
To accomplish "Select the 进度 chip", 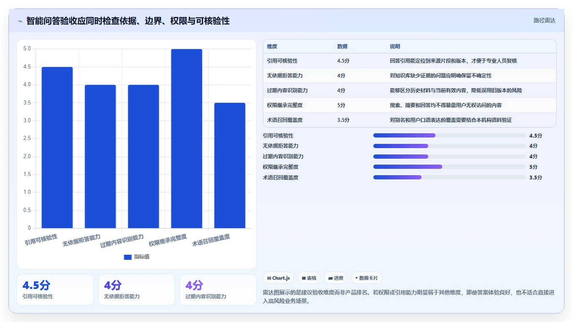I will tap(336, 278).
